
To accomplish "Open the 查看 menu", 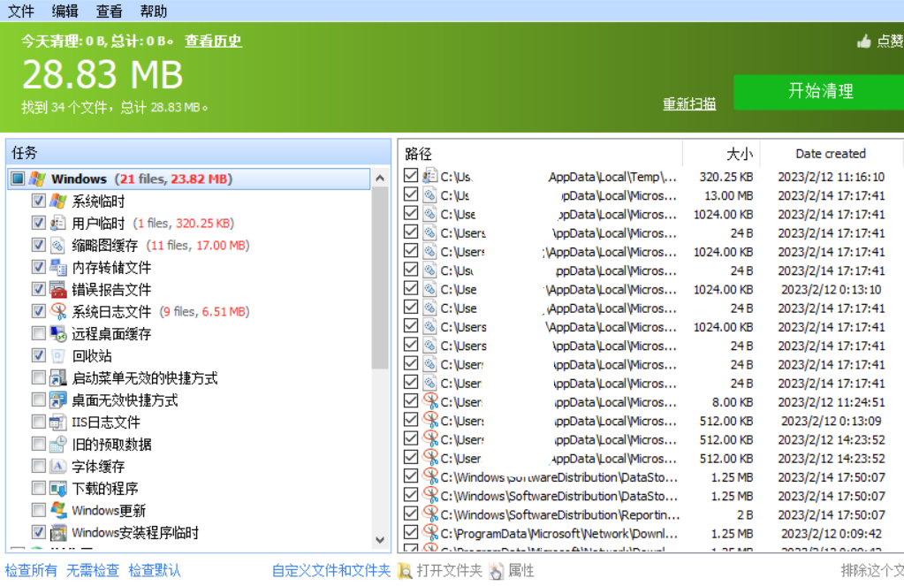I will [x=110, y=11].
